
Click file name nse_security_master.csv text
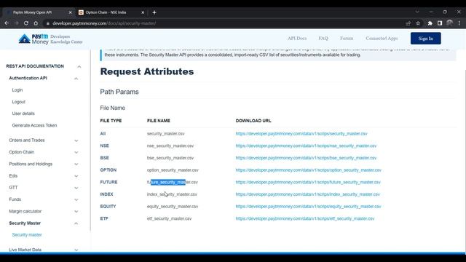pyautogui.click(x=170, y=146)
